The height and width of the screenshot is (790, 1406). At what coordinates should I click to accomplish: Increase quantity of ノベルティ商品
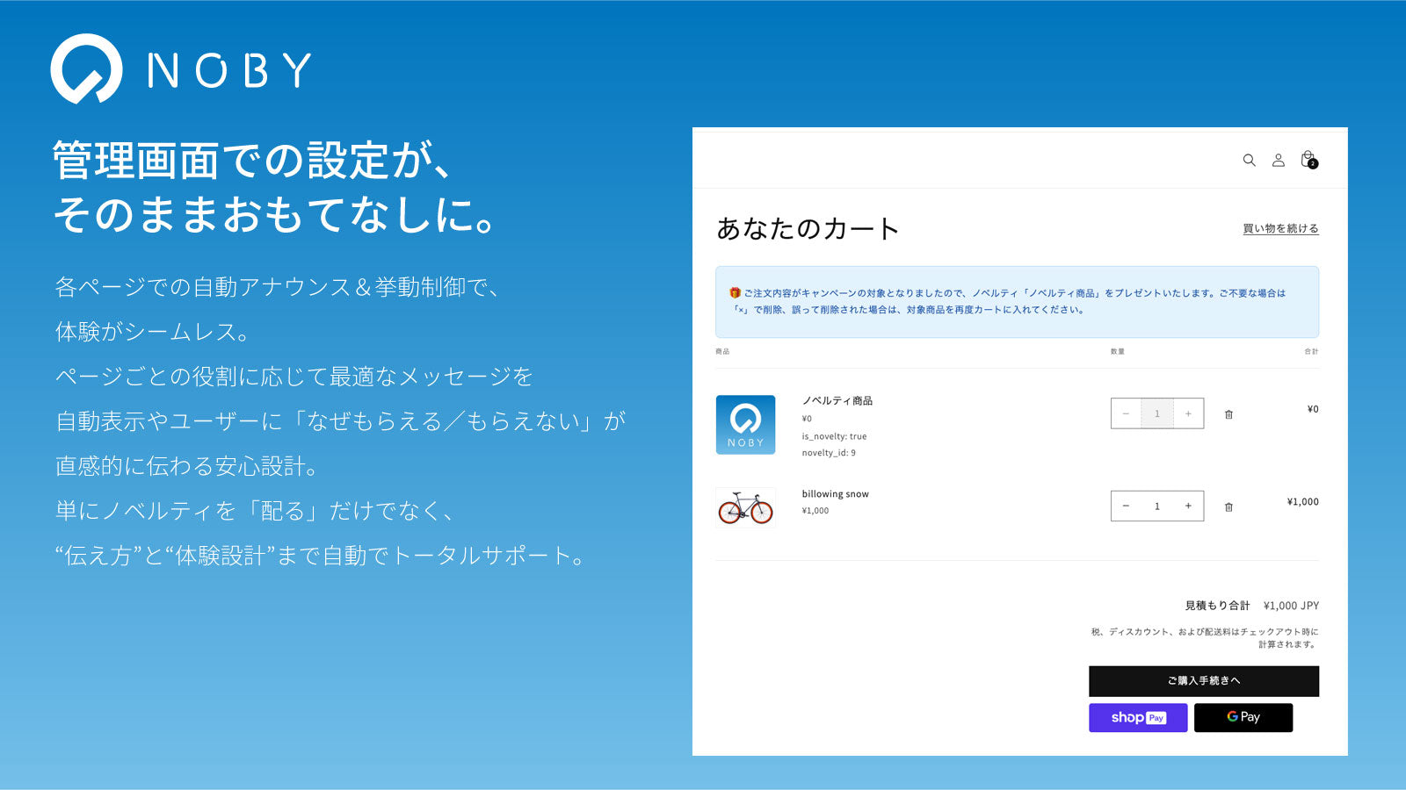pos(1188,413)
